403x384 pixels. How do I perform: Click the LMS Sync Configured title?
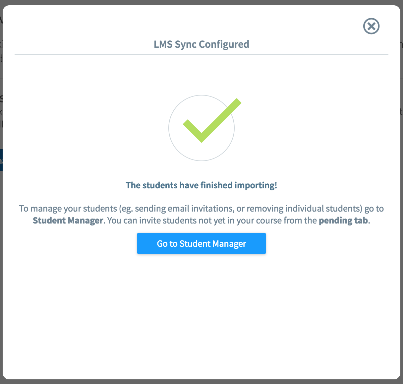201,44
